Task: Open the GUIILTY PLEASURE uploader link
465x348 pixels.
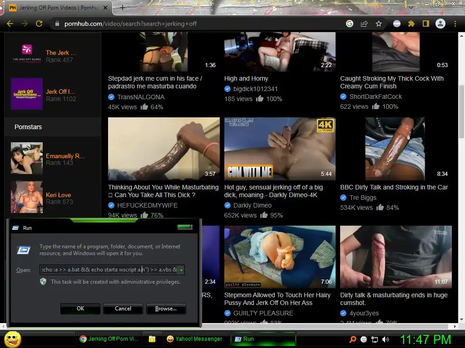Action: [263, 313]
